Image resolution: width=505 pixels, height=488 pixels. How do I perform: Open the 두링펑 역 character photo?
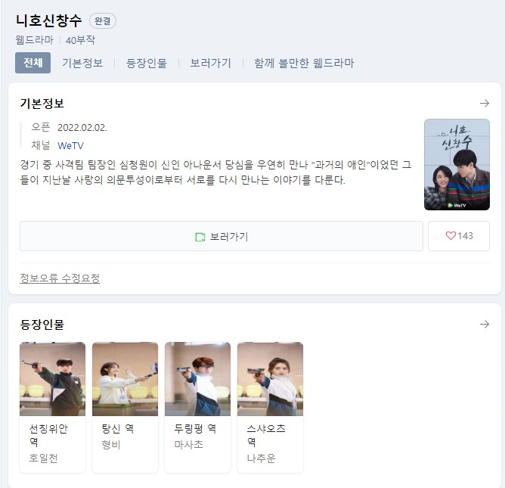197,379
